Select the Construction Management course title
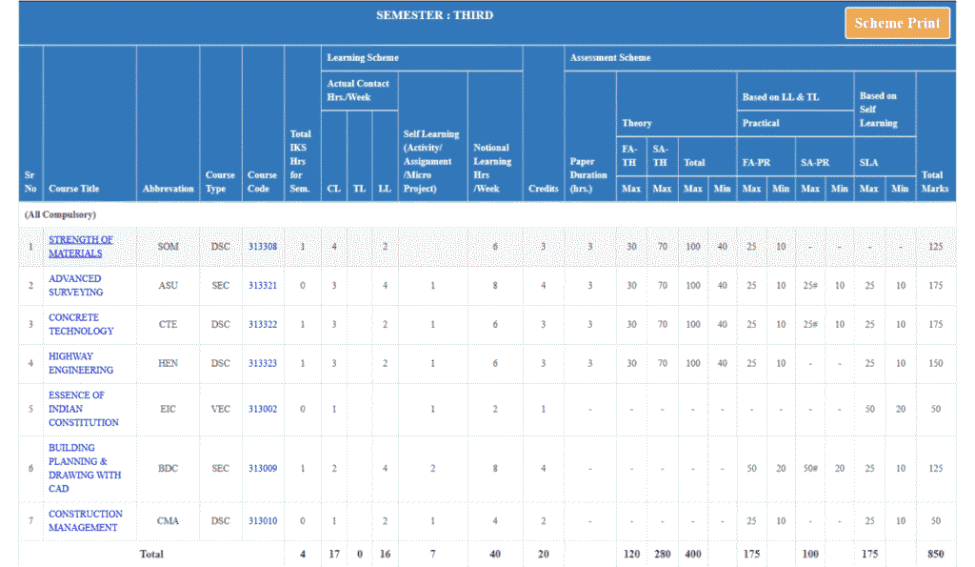Screen dimensions: 975x567 pos(86,520)
